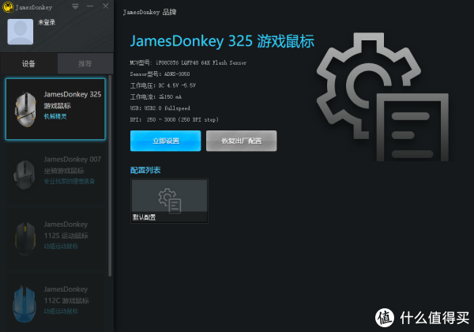This screenshot has width=474, height=332.
Task: Click the 112C blue mouse image
Action: [x=24, y=304]
